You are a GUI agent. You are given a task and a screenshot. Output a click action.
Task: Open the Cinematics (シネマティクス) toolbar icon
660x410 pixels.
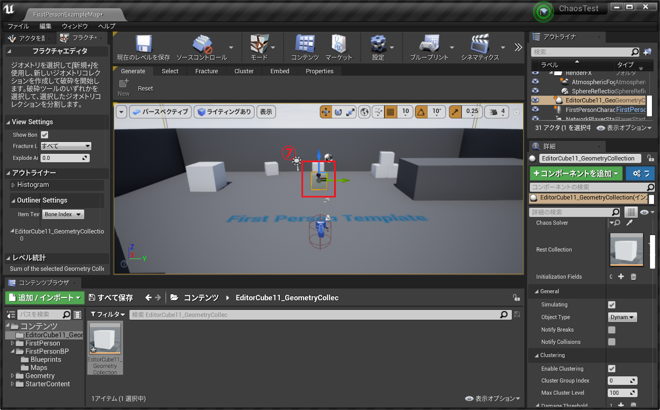coord(480,44)
